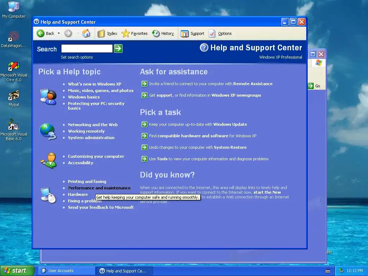
Task: Select the Hardware help topic
Action: pos(78,194)
